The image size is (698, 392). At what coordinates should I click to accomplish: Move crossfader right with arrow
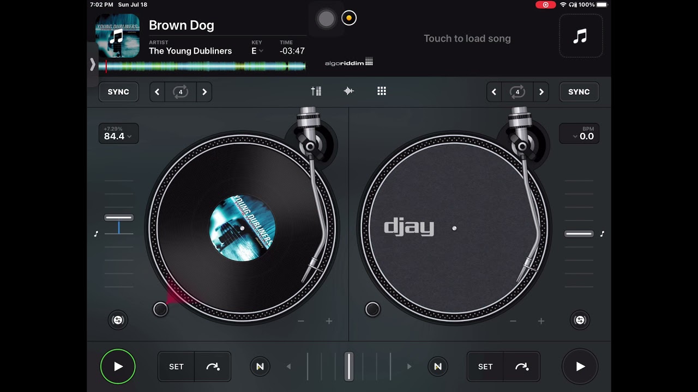click(x=409, y=366)
